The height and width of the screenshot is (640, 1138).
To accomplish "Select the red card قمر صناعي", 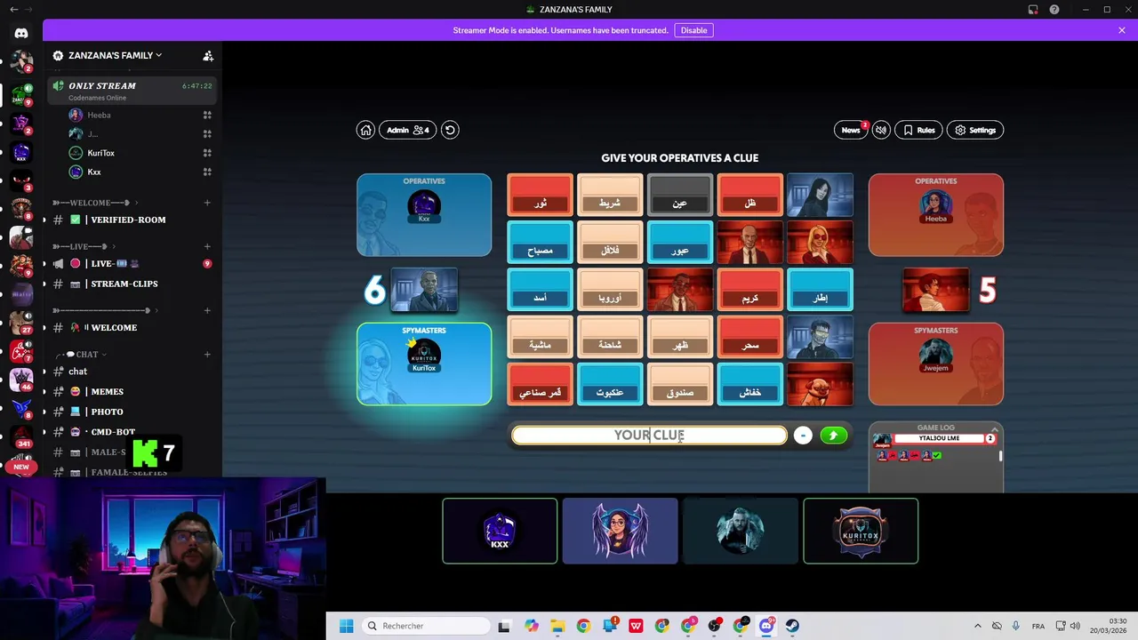I will tap(540, 385).
